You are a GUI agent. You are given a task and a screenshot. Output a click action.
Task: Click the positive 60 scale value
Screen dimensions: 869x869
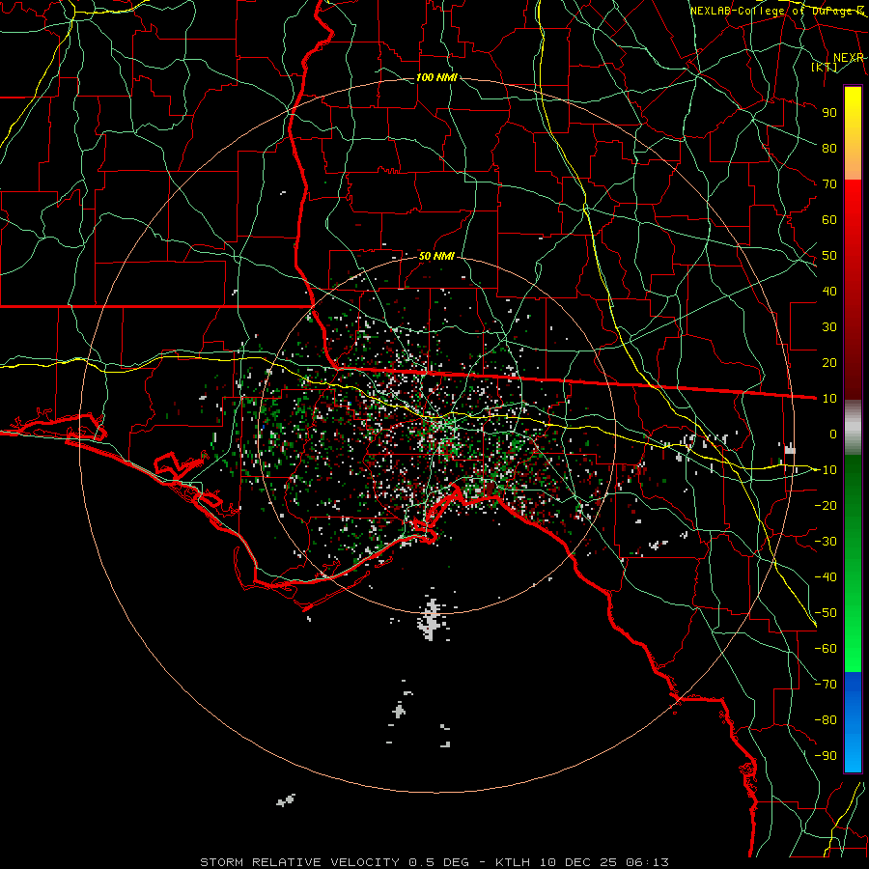point(829,219)
